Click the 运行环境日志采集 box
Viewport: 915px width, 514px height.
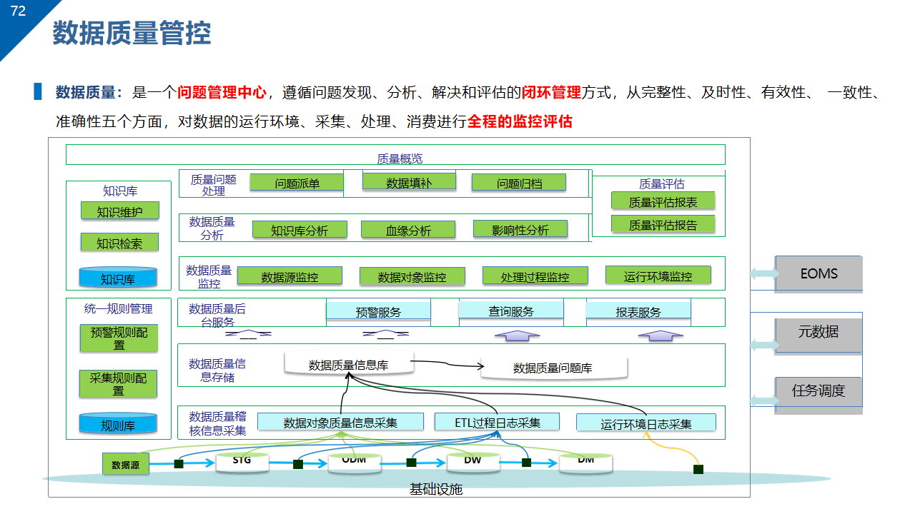coord(646,423)
